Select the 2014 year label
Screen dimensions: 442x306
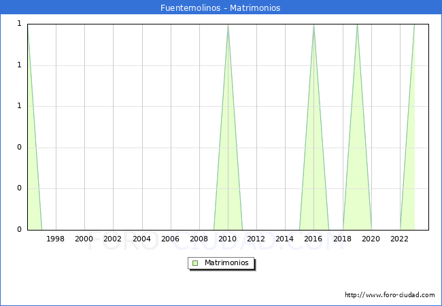pos(285,239)
